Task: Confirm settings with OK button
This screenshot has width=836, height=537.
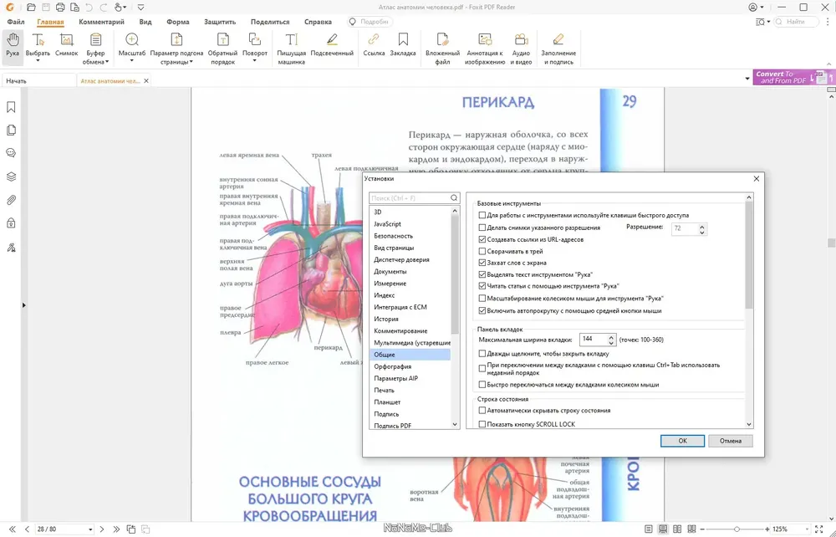Action: [x=682, y=441]
